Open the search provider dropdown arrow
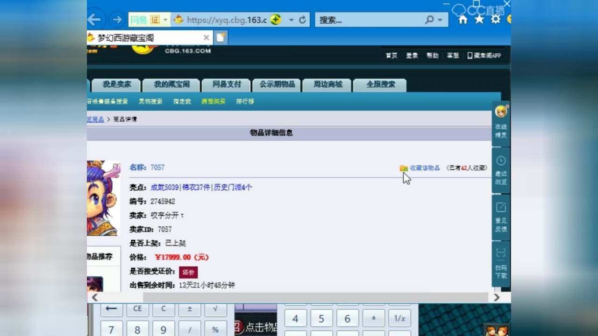598x336 pixels. (440, 20)
